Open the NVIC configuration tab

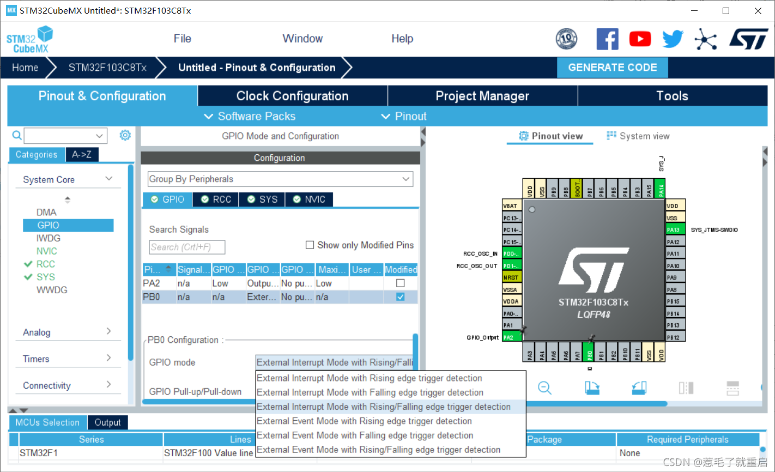(x=309, y=199)
